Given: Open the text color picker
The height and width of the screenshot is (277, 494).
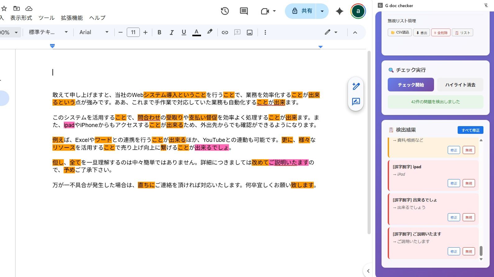Looking at the screenshot, I should click(x=196, y=32).
